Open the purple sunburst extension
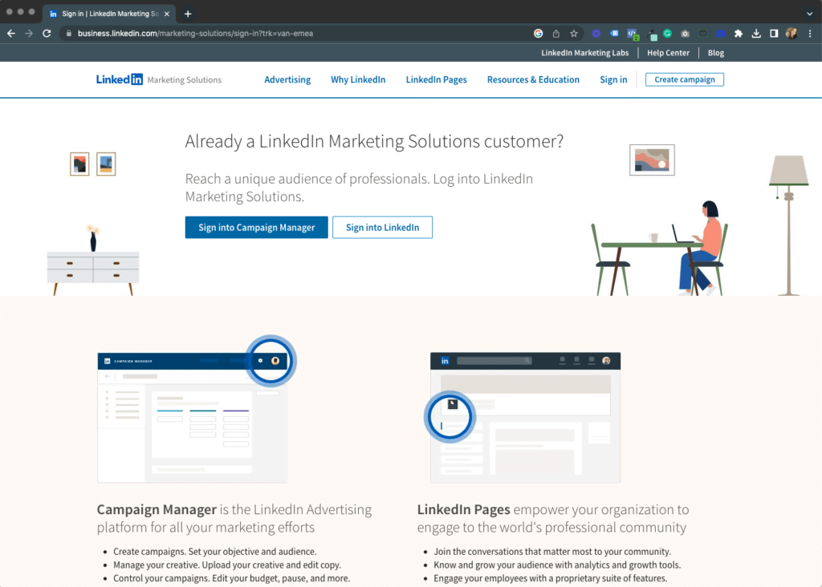The image size is (822, 587). pos(596,34)
